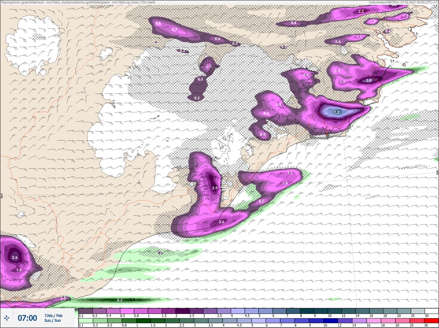This screenshot has width=439, height=328.
Task: Click the 1.1 precipitation value label
Action: (359, 37)
